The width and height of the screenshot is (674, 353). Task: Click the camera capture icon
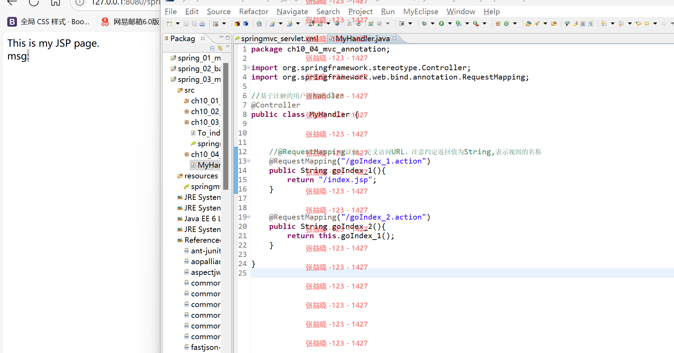402,24
